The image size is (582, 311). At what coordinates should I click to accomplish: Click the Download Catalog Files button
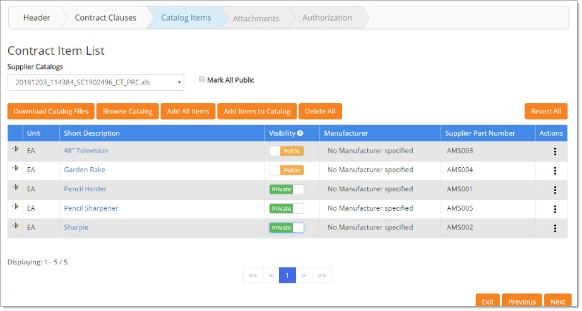pos(51,112)
